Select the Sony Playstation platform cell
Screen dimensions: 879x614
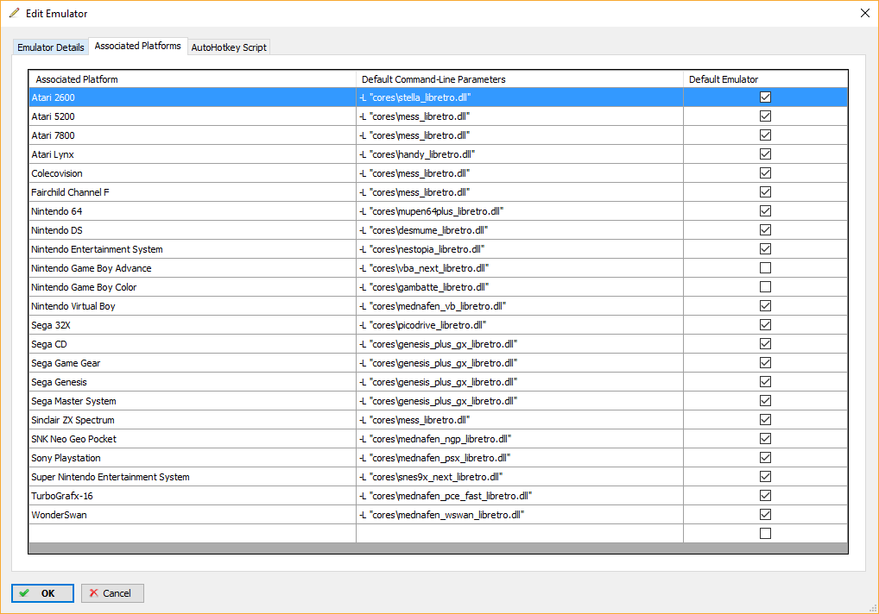point(193,458)
